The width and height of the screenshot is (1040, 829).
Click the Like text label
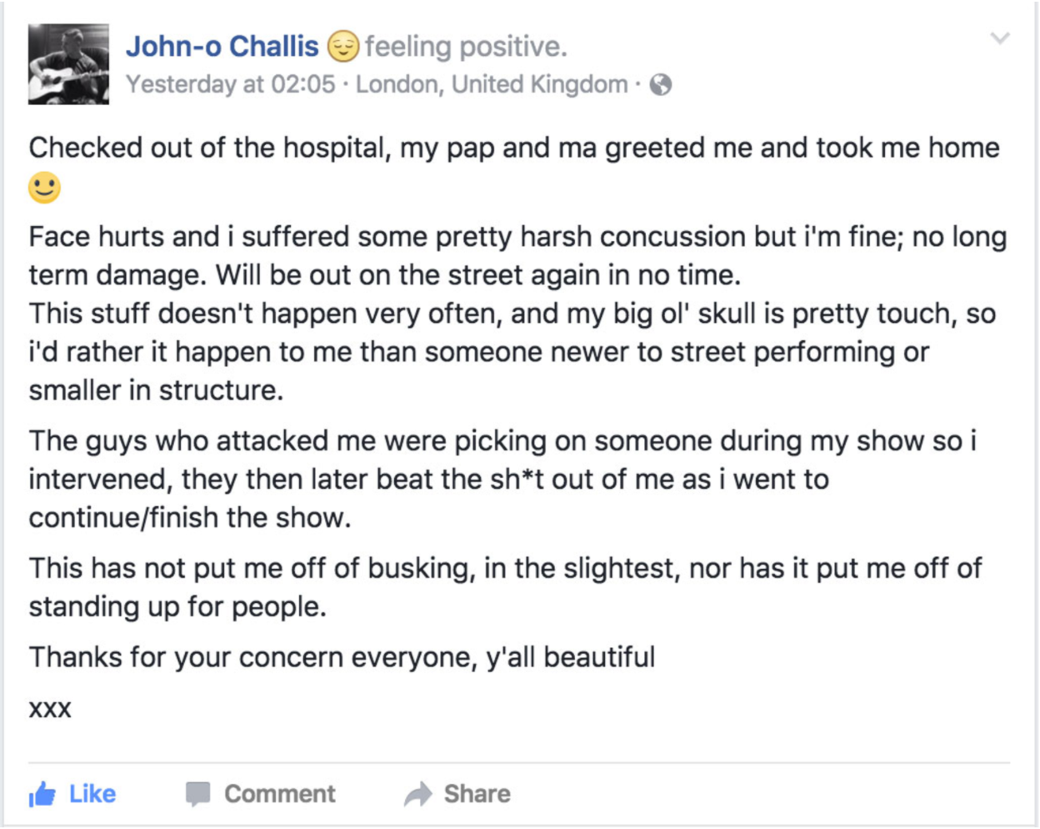(x=92, y=794)
